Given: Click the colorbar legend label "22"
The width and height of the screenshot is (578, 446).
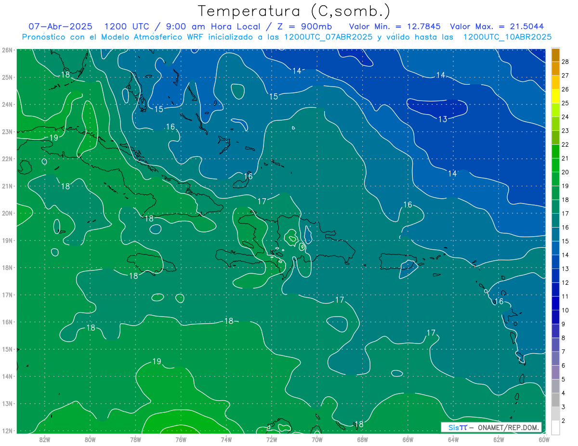Looking at the screenshot, I should [x=565, y=144].
